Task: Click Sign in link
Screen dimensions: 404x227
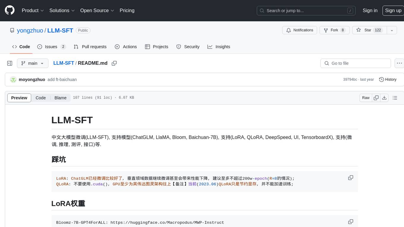Action: (x=370, y=10)
